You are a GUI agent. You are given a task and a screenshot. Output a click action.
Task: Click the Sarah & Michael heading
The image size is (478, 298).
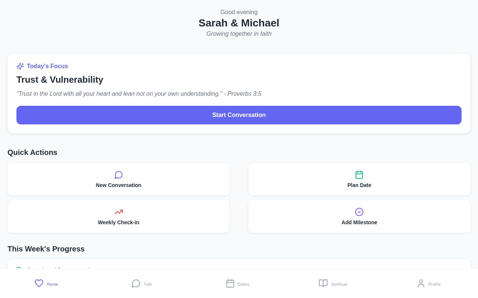pos(239,23)
